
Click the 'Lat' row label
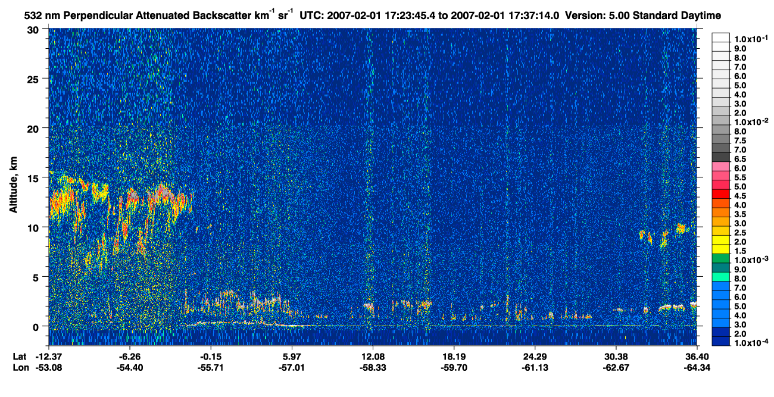(20, 357)
